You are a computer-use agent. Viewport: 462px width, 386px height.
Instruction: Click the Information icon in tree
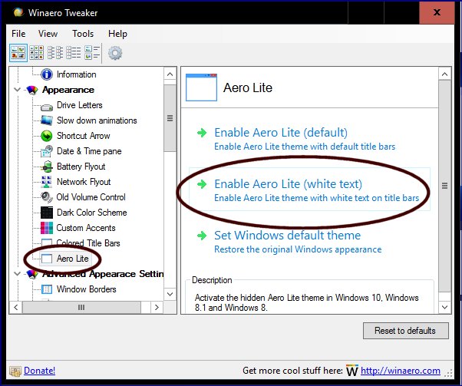47,74
